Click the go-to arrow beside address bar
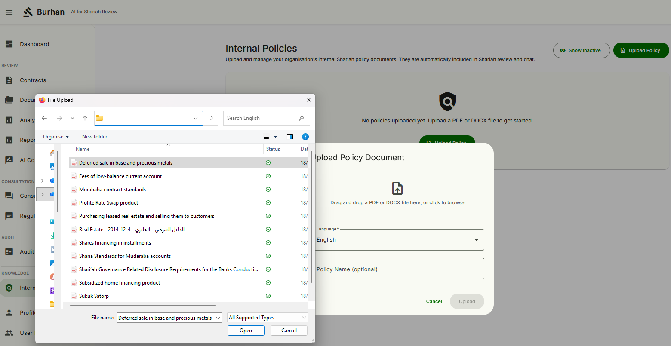 (x=210, y=118)
